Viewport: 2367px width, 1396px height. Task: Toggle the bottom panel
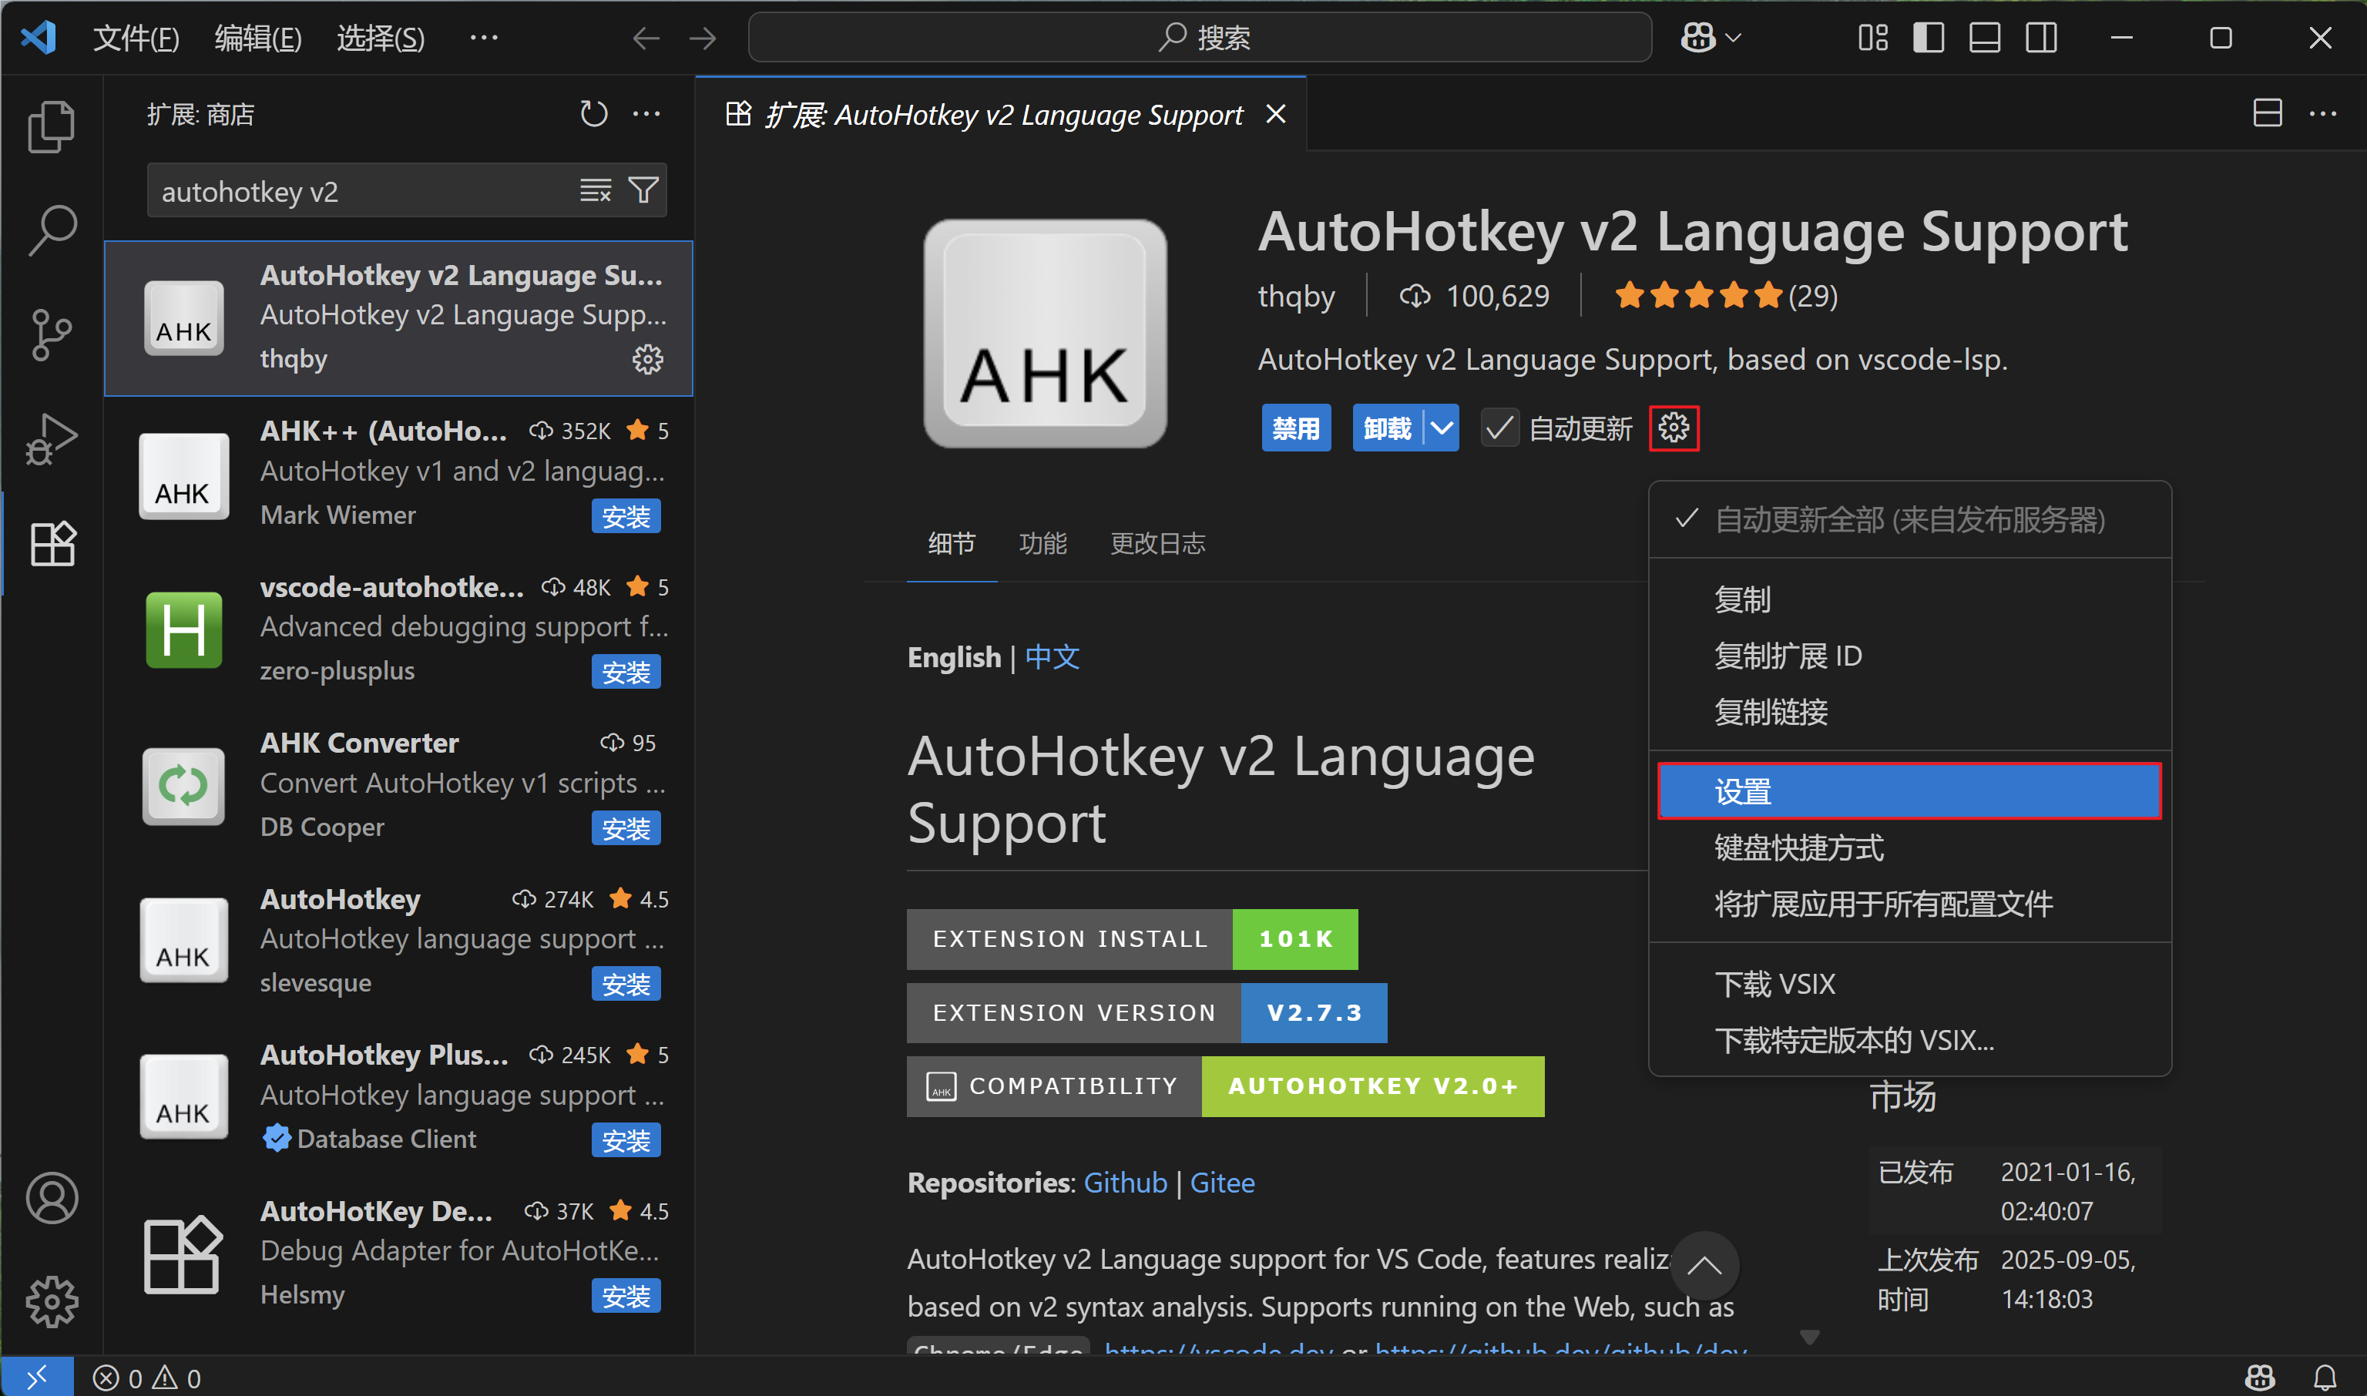point(1985,38)
